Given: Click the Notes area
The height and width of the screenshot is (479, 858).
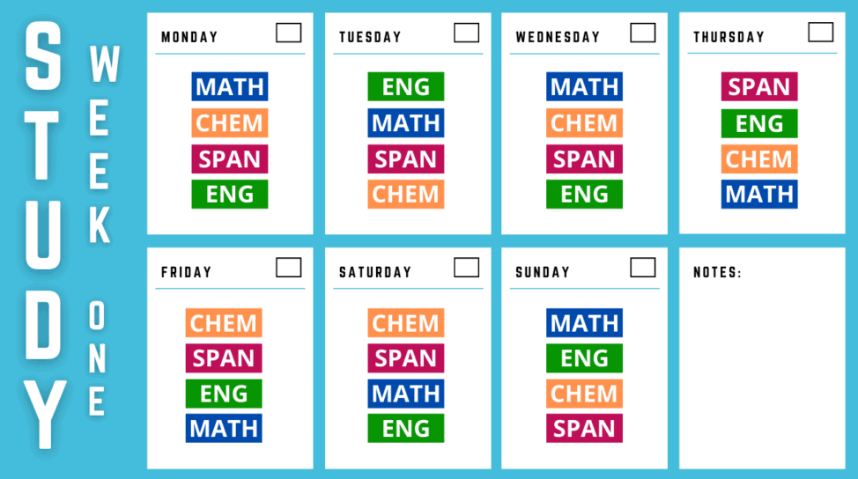Looking at the screenshot, I should (x=762, y=370).
